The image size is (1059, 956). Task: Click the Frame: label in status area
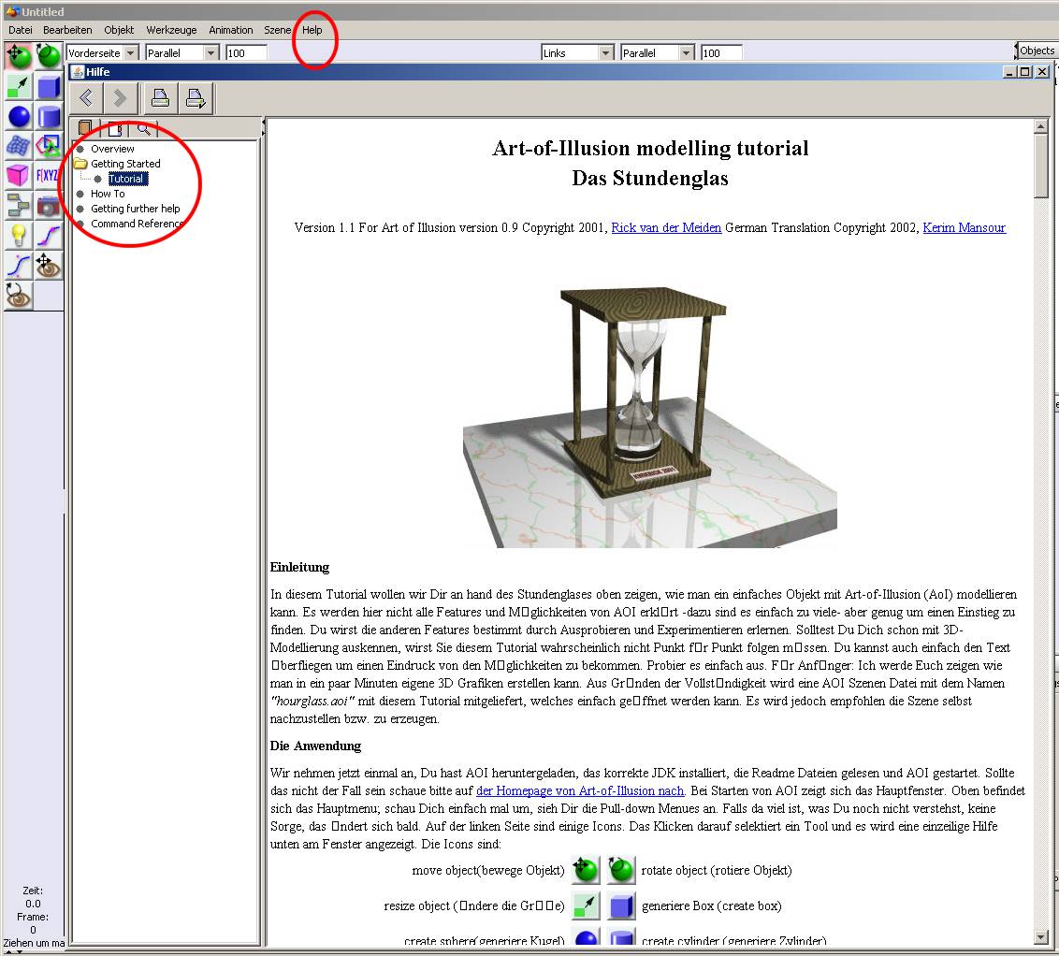coord(33,917)
